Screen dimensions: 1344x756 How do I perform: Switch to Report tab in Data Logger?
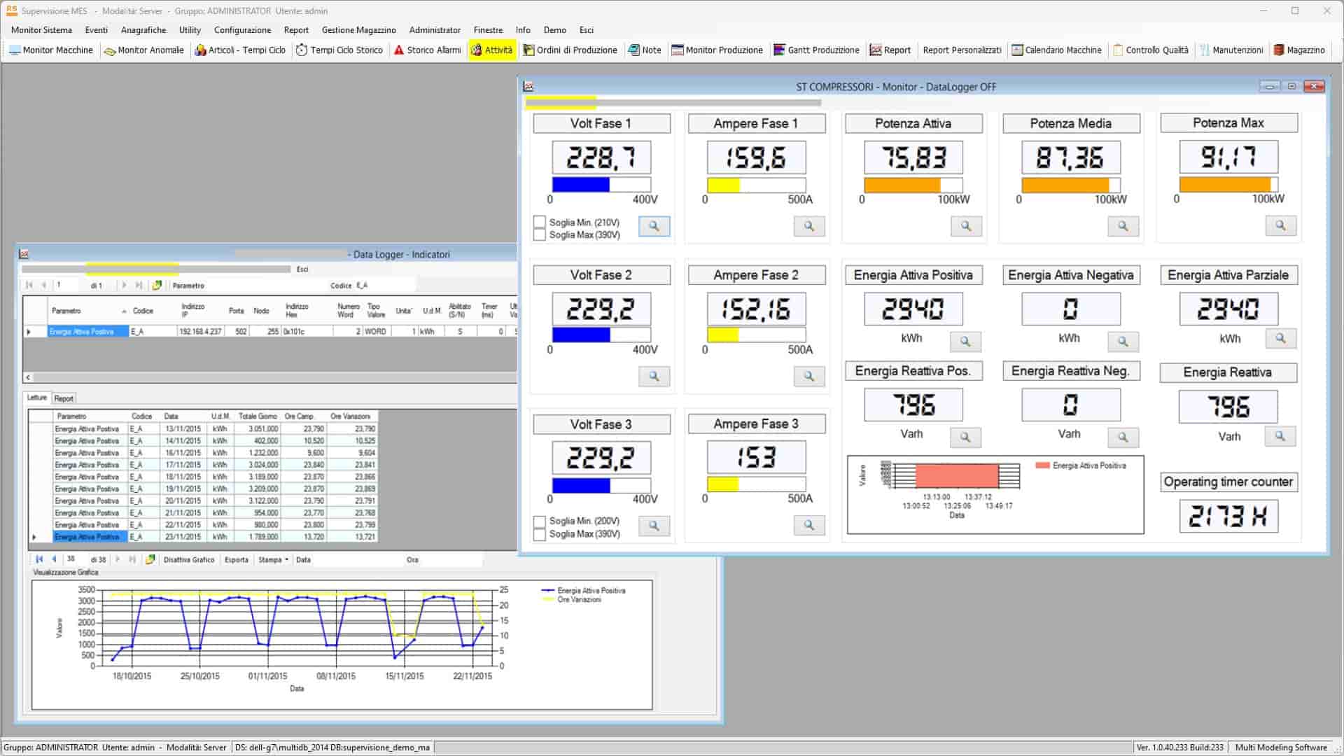click(x=64, y=398)
